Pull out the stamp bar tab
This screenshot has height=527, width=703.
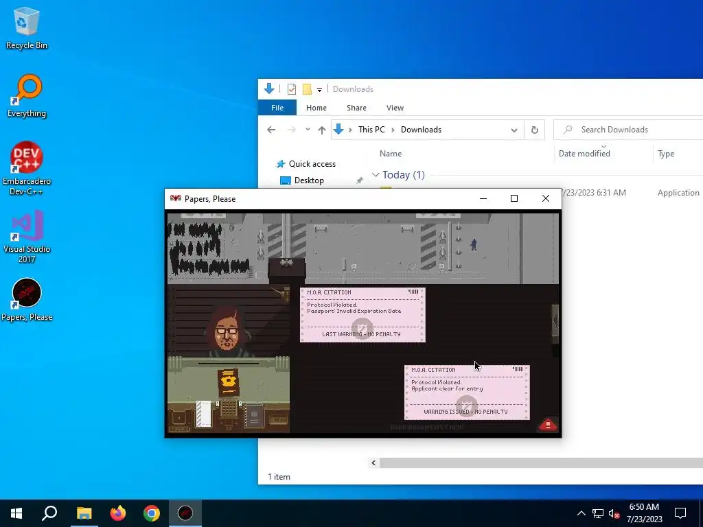(555, 320)
